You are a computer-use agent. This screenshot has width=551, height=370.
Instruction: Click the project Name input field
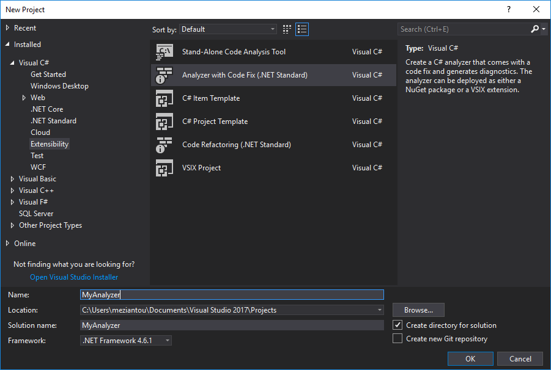tap(232, 295)
